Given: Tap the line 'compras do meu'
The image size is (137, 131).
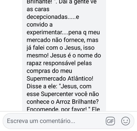Looking at the screenshot, I should (49, 71).
